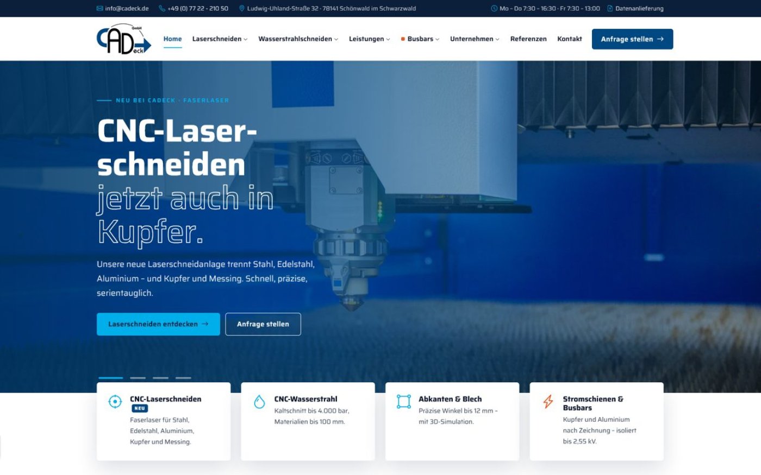Click the lightning bolt icon on Stromschienen card
This screenshot has width=761, height=475.
pos(548,402)
